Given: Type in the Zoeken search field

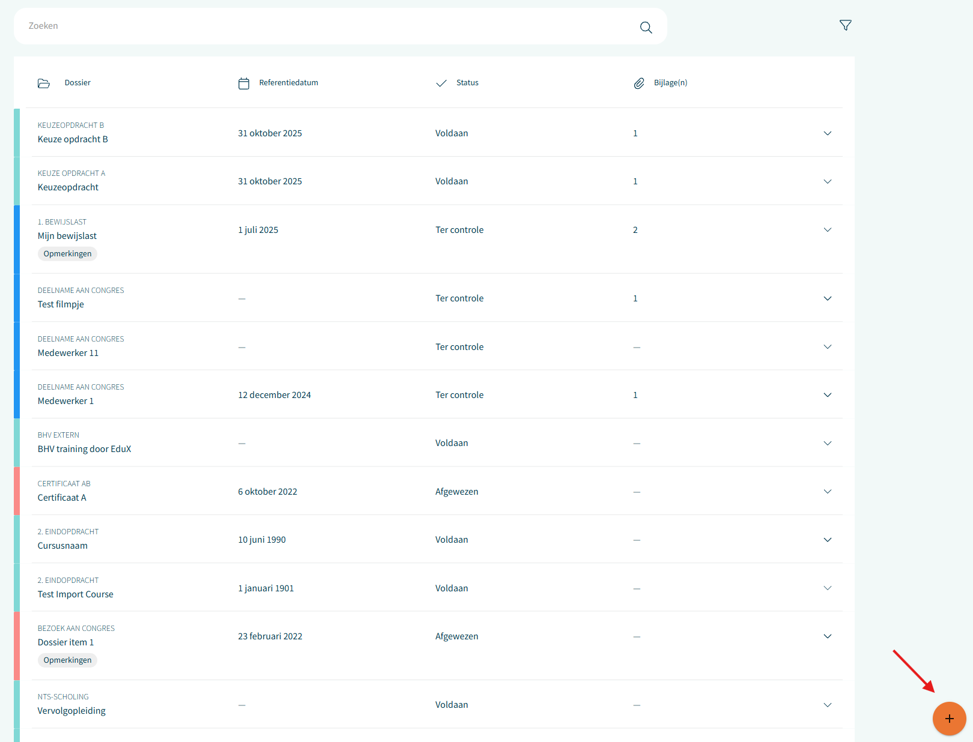Looking at the screenshot, I should click(324, 26).
